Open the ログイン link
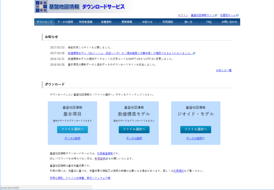The height and width of the screenshot is (190, 274). coord(183,15)
